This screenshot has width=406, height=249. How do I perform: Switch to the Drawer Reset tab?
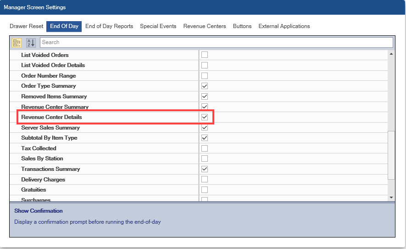point(26,26)
